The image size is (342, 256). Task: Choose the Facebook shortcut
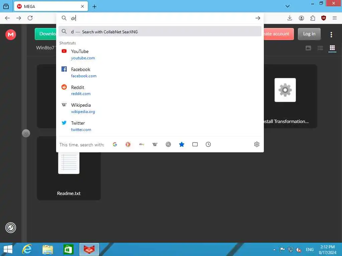coord(160,72)
